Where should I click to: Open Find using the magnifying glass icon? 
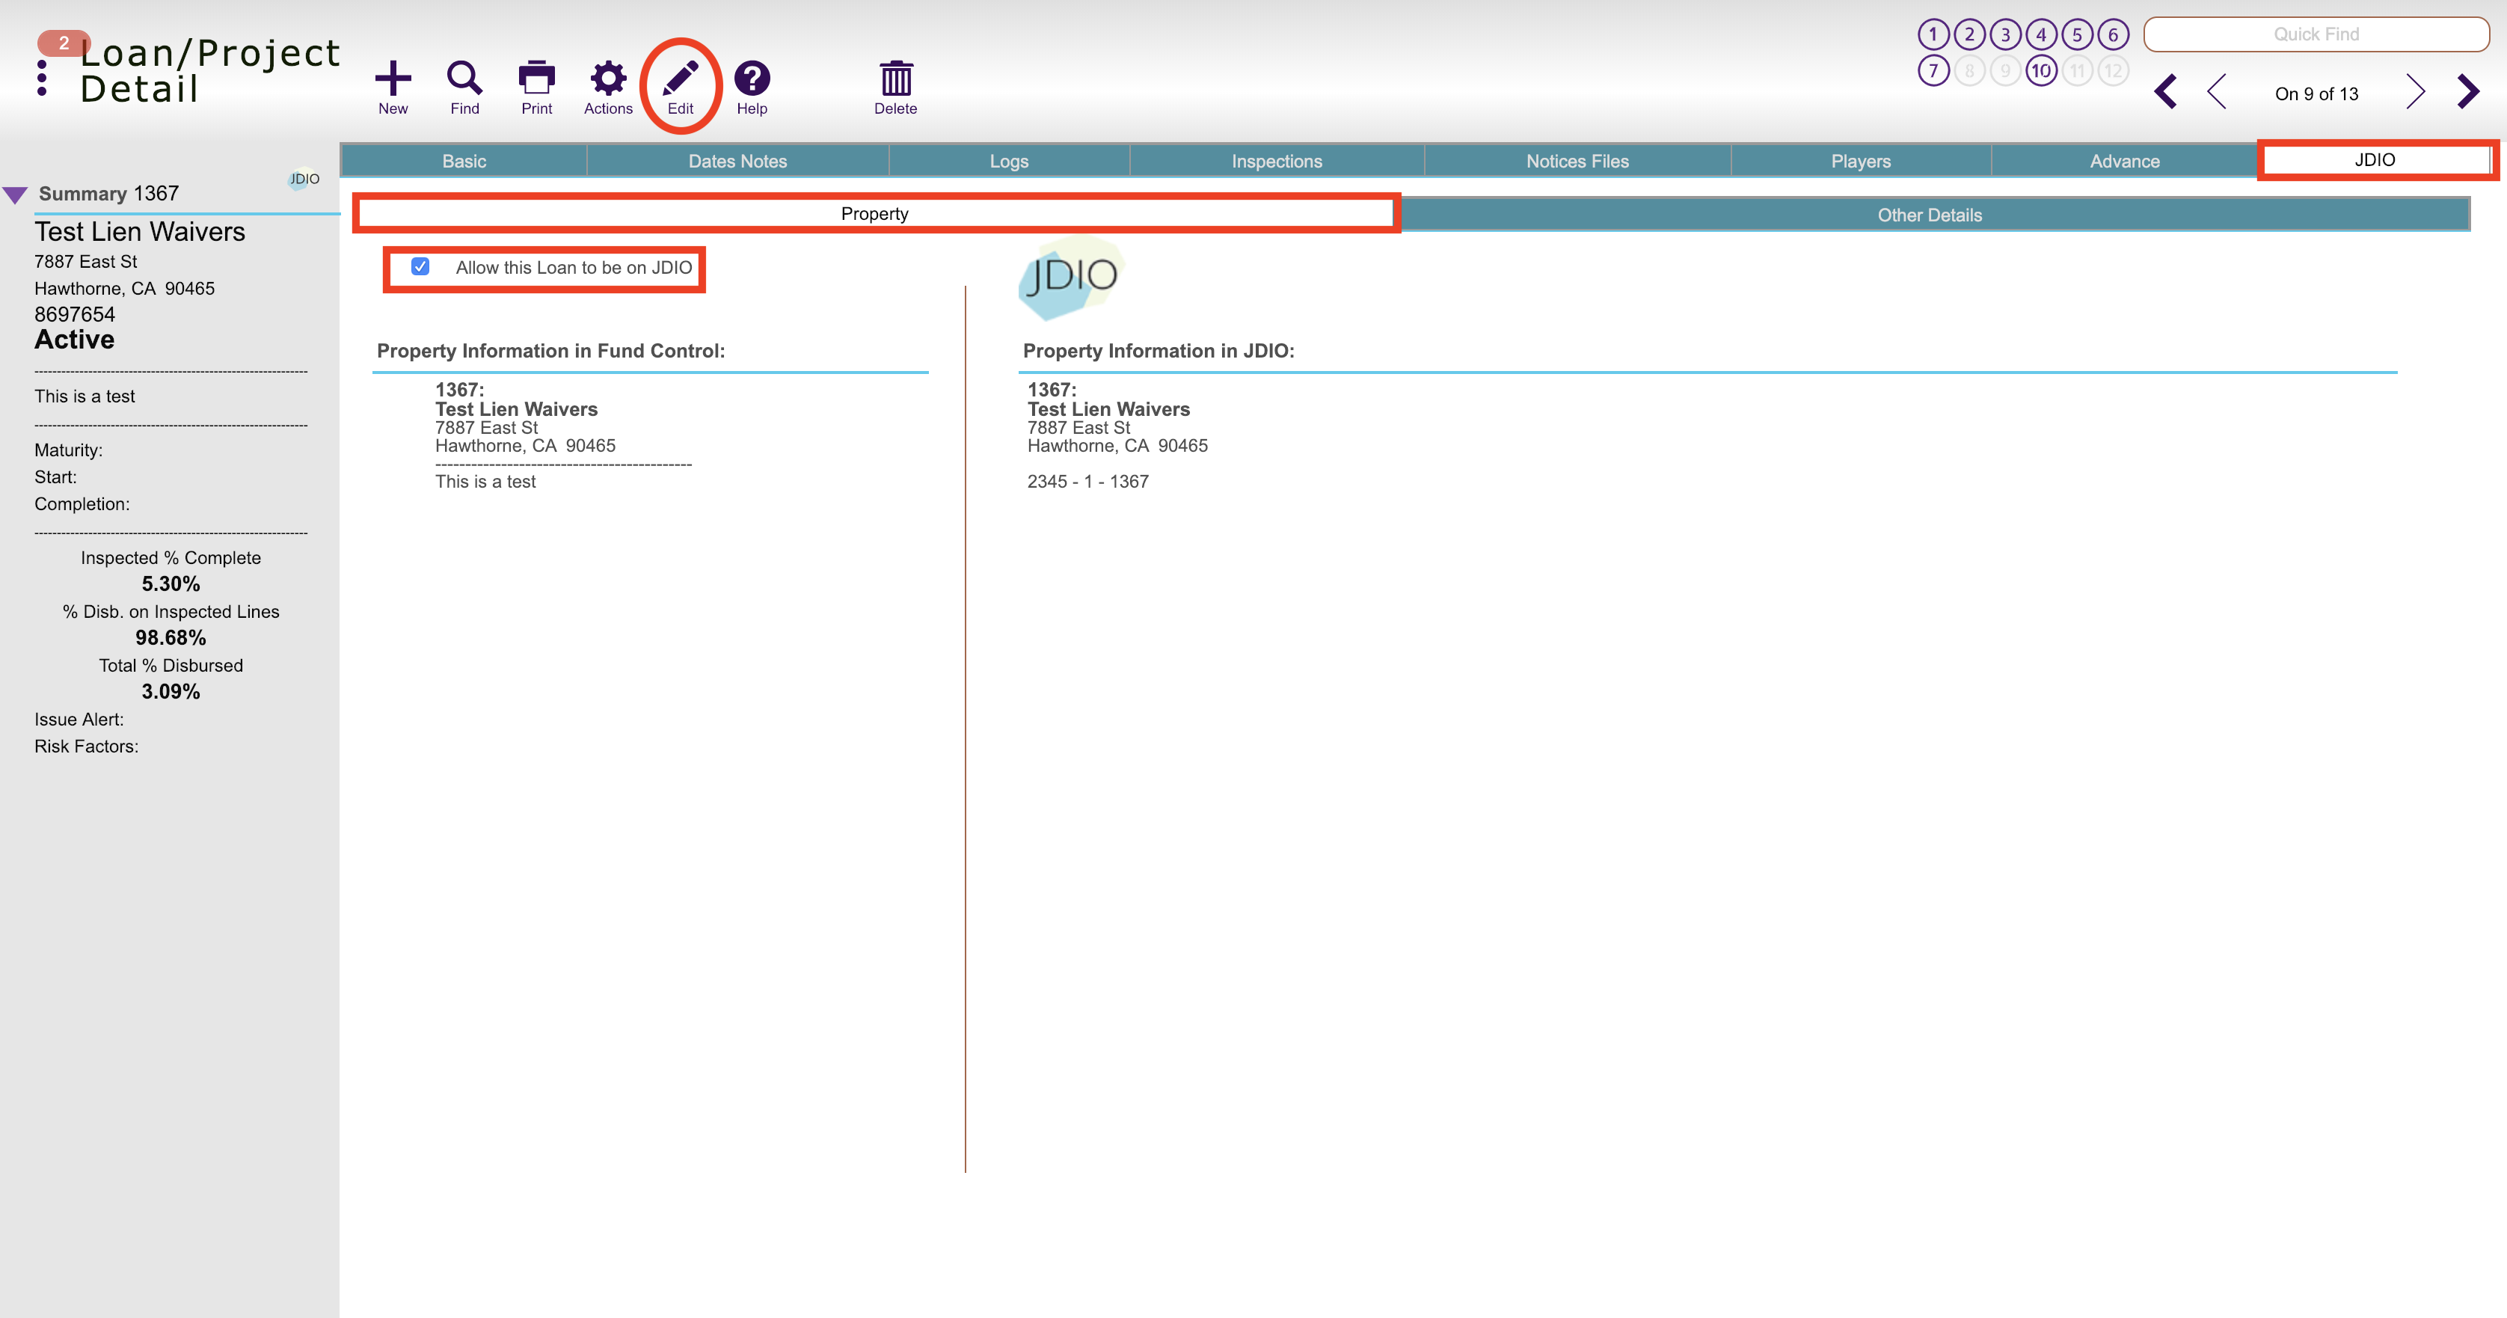click(x=464, y=78)
